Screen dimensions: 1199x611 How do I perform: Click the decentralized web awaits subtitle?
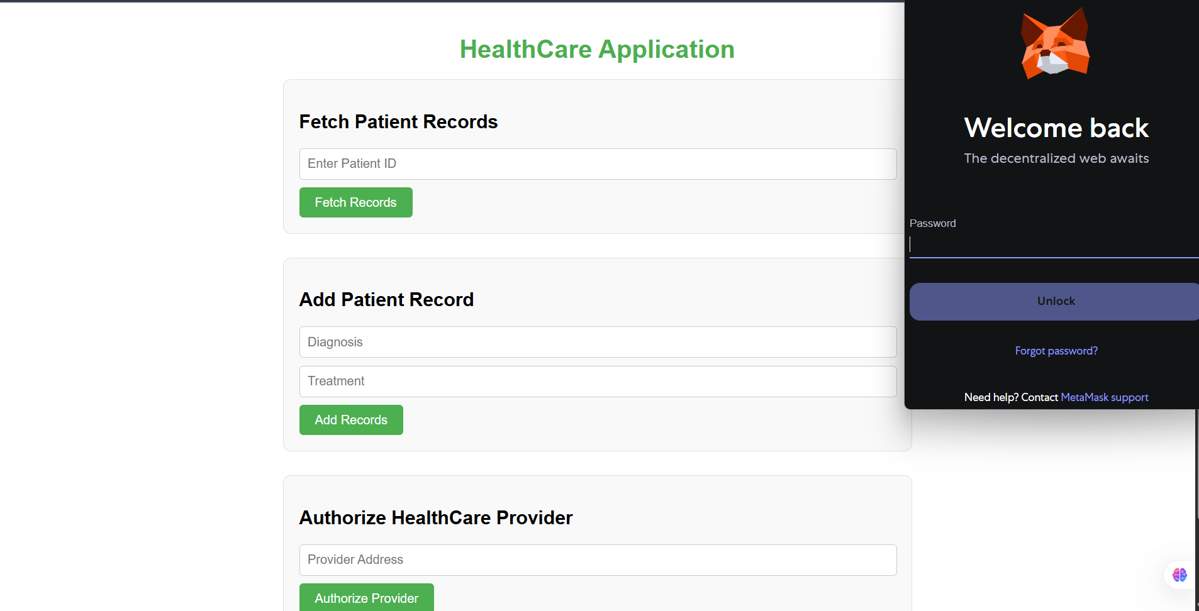click(x=1056, y=158)
